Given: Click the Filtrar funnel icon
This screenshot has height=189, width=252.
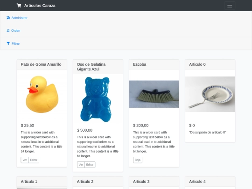Looking at the screenshot, I should coord(8,43).
